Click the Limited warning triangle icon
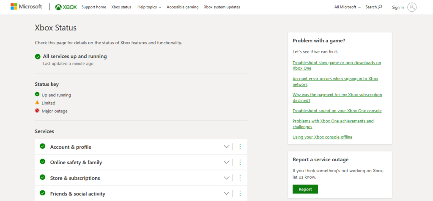Viewport: 433px width, 201px height. [x=37, y=102]
